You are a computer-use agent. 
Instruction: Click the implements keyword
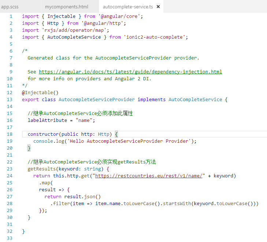point(152,99)
